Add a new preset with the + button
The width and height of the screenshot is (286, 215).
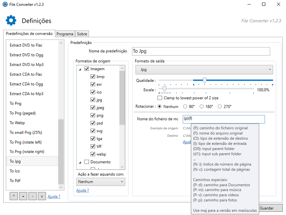tap(23, 196)
